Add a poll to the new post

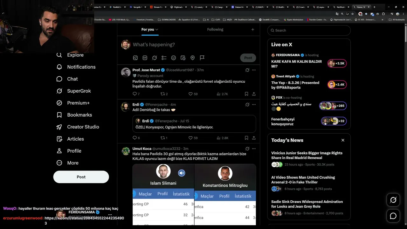pyautogui.click(x=164, y=58)
